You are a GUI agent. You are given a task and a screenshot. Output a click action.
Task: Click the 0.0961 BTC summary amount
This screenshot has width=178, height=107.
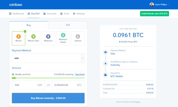pyautogui.click(x=128, y=35)
